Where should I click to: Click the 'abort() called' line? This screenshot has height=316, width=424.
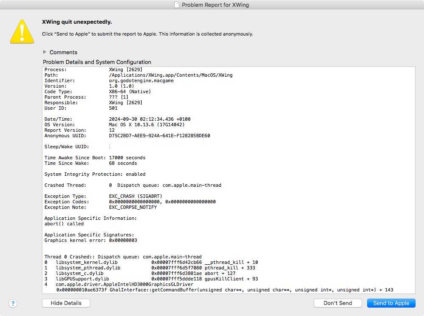coord(64,224)
